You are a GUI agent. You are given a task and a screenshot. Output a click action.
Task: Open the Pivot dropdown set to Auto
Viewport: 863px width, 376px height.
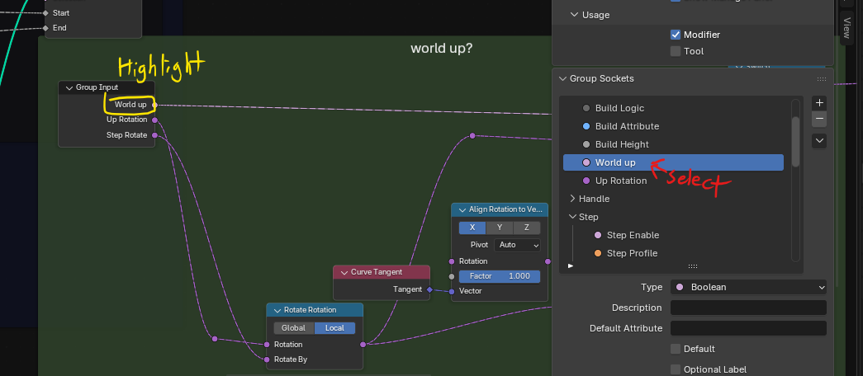[x=517, y=245]
